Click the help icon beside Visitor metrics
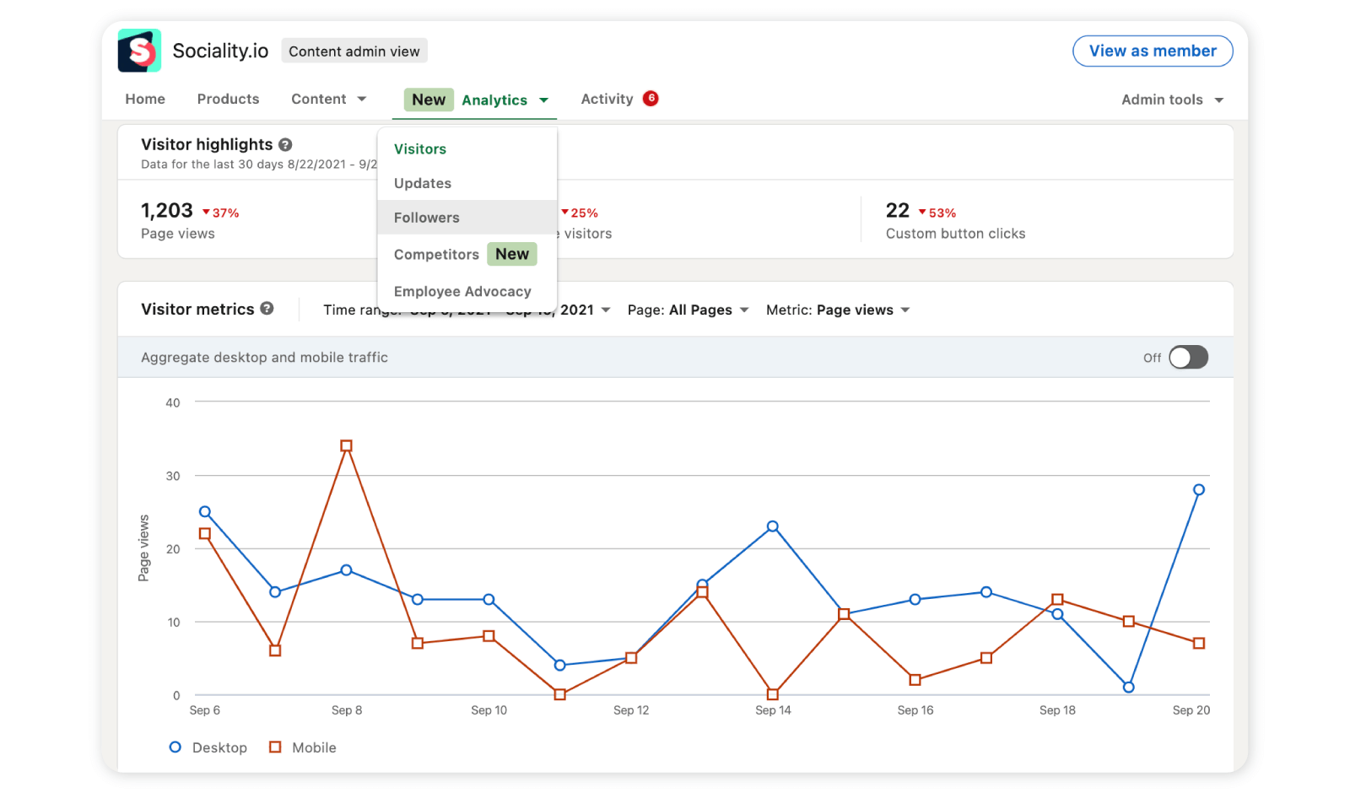 click(x=267, y=309)
